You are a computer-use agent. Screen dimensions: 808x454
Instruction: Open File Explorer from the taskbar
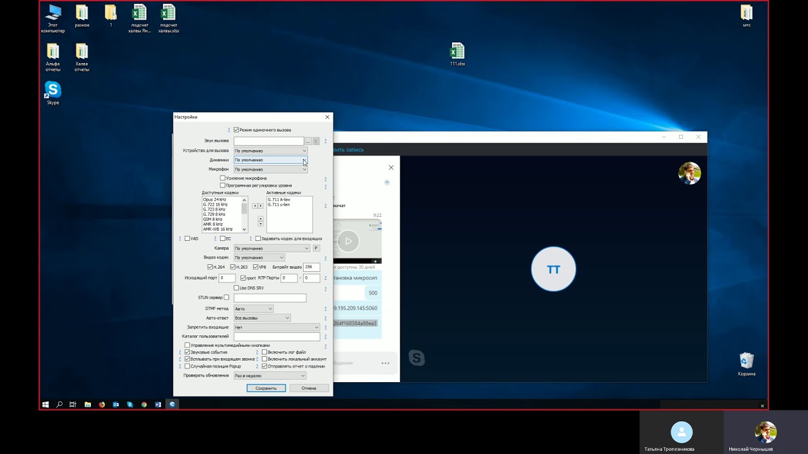pyautogui.click(x=88, y=404)
